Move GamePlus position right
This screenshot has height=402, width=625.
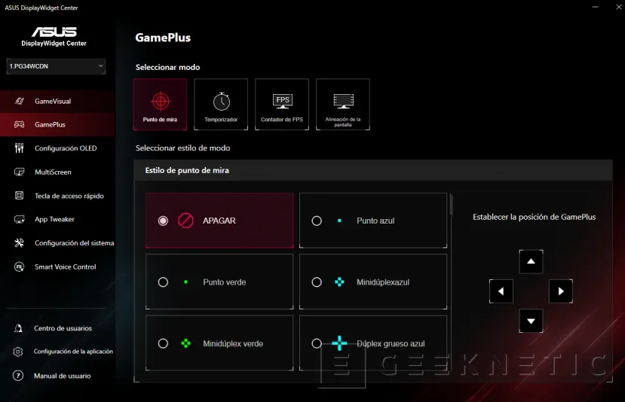click(561, 291)
